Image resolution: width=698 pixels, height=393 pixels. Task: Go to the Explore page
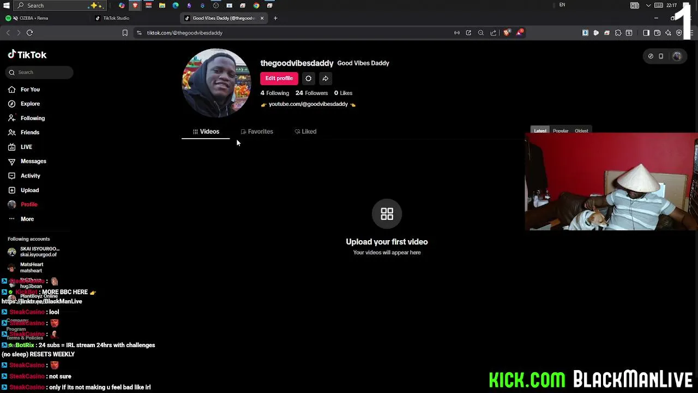(x=24, y=104)
